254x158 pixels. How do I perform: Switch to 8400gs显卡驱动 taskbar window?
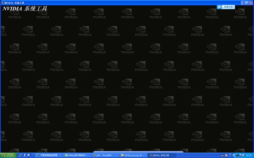[x=77, y=155]
